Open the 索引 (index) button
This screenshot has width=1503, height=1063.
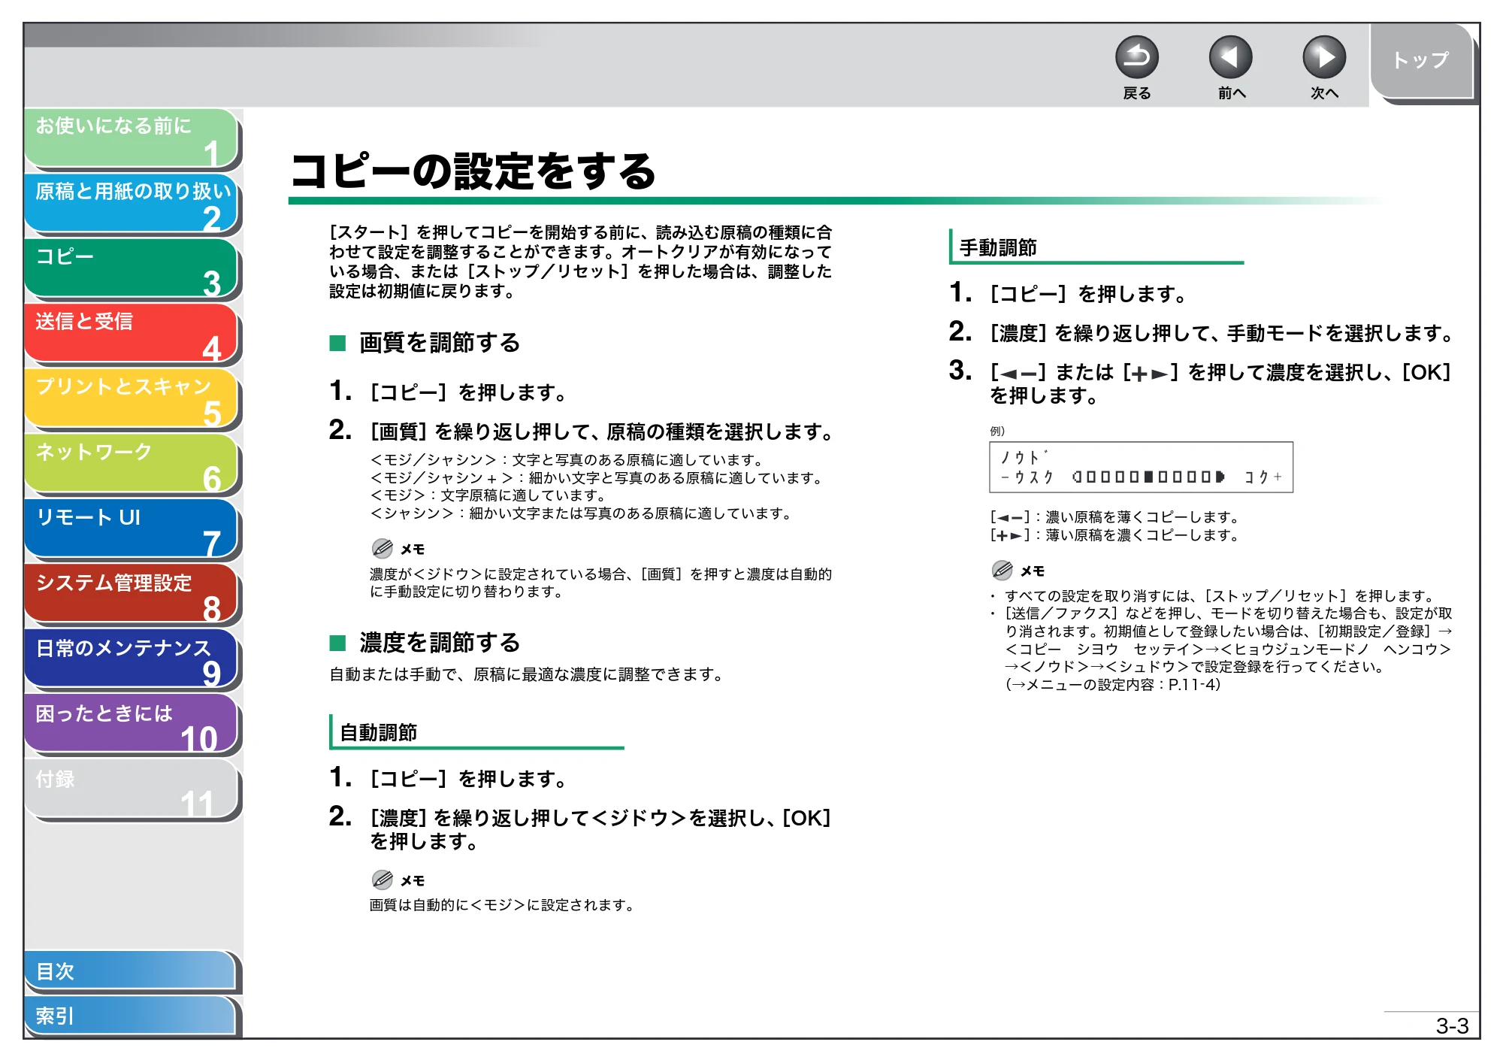pos(132,1016)
